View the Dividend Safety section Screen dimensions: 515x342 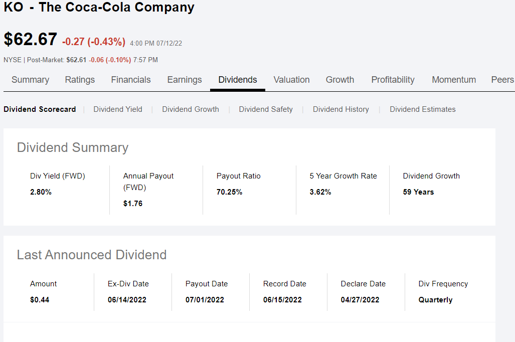click(266, 109)
